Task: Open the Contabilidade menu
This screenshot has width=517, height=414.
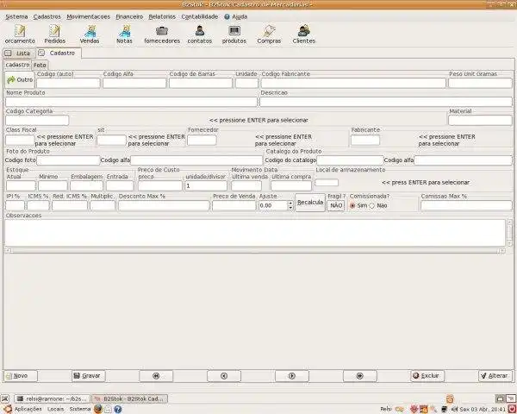Action: point(200,16)
